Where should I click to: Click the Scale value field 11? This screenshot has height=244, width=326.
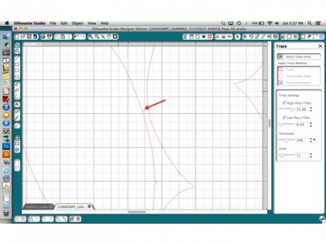[302, 155]
